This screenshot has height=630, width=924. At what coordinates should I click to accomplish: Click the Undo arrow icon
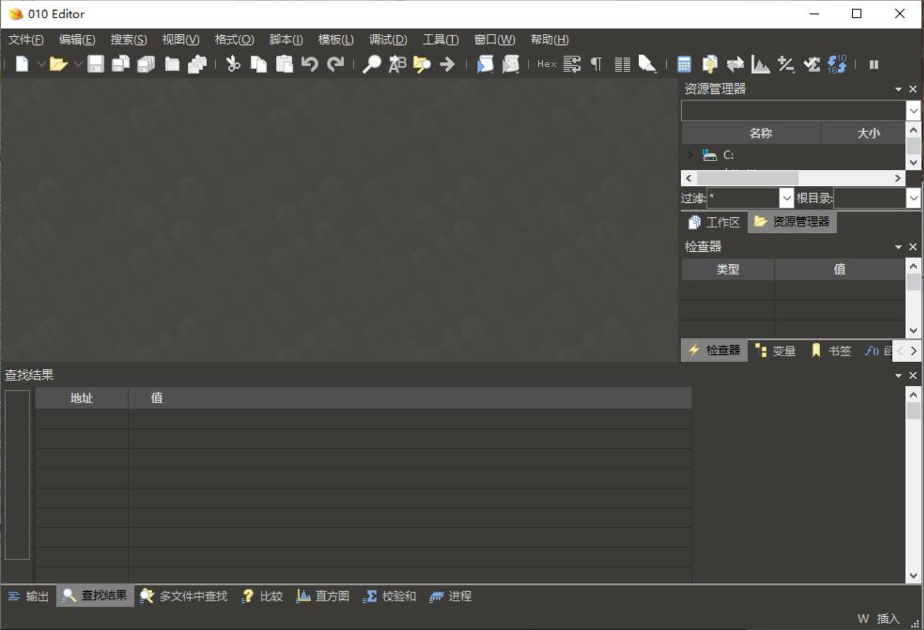pos(309,64)
